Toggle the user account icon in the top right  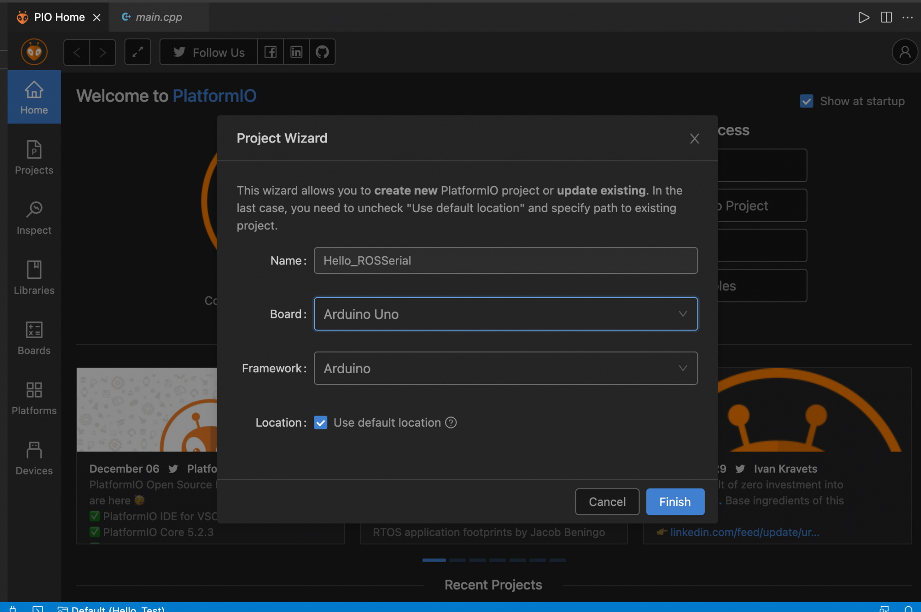(x=904, y=52)
